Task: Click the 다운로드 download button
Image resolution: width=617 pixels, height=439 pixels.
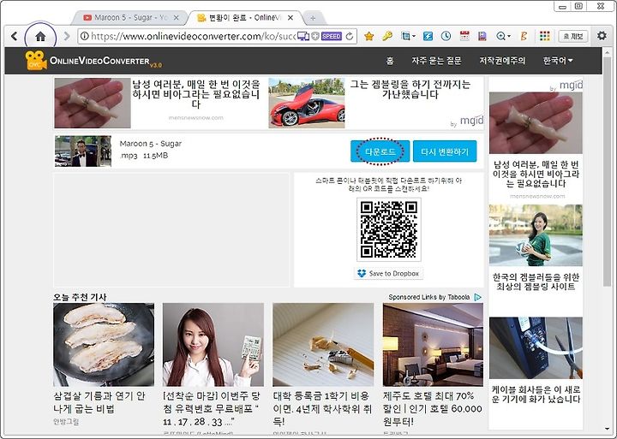Action: click(380, 151)
